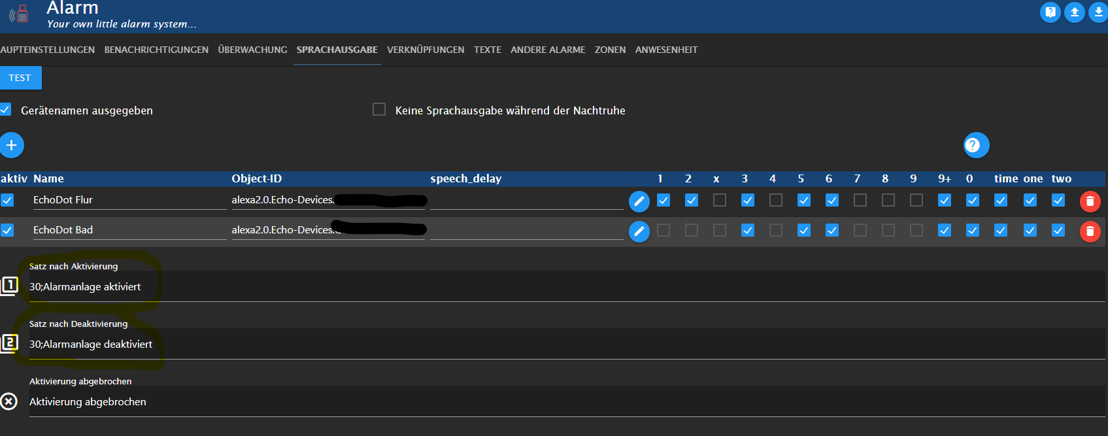The width and height of the screenshot is (1108, 436).
Task: Check column 7 for EchoDot Flur
Action: (x=860, y=200)
